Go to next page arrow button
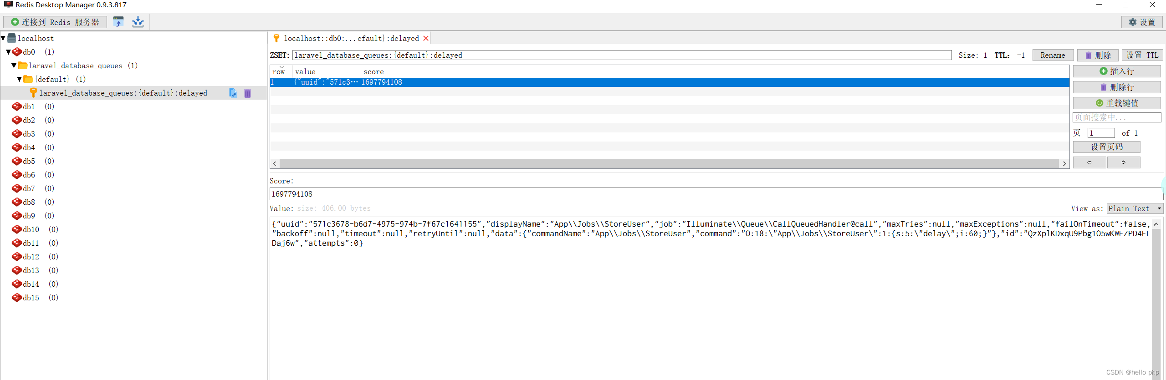This screenshot has width=1166, height=380. pyautogui.click(x=1124, y=162)
